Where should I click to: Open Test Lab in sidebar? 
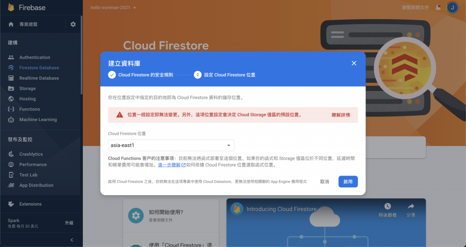(x=28, y=175)
